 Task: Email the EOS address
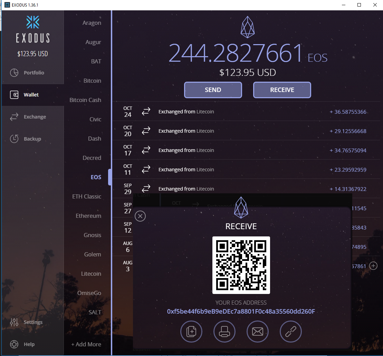(x=257, y=332)
